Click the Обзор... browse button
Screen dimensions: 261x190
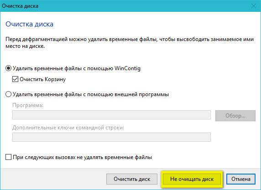click(235, 116)
